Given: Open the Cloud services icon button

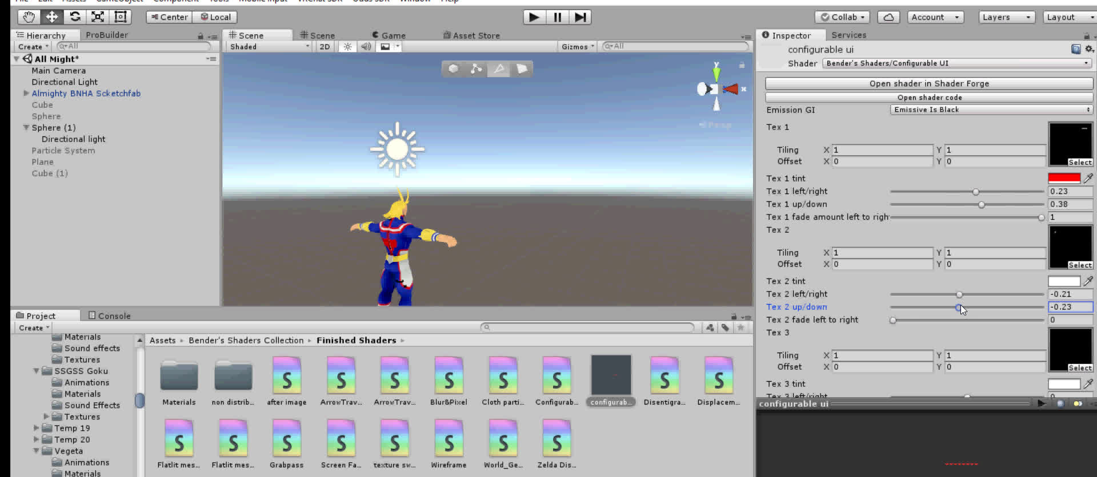Looking at the screenshot, I should click(x=888, y=17).
